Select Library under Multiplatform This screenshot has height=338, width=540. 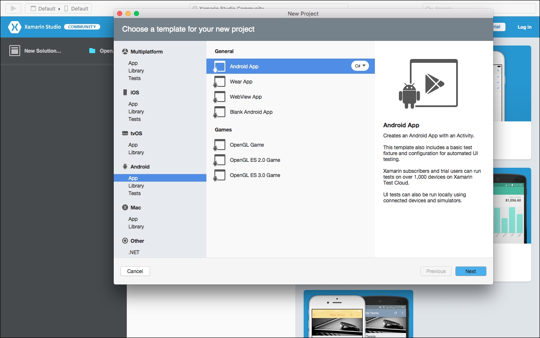[136, 71]
